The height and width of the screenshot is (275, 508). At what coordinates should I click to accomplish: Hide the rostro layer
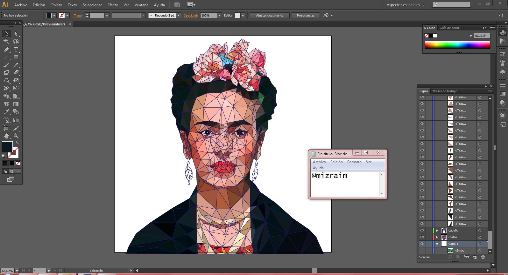tap(422, 237)
